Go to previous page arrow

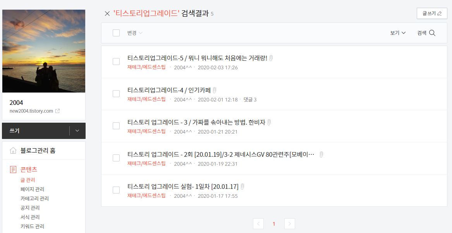258,224
